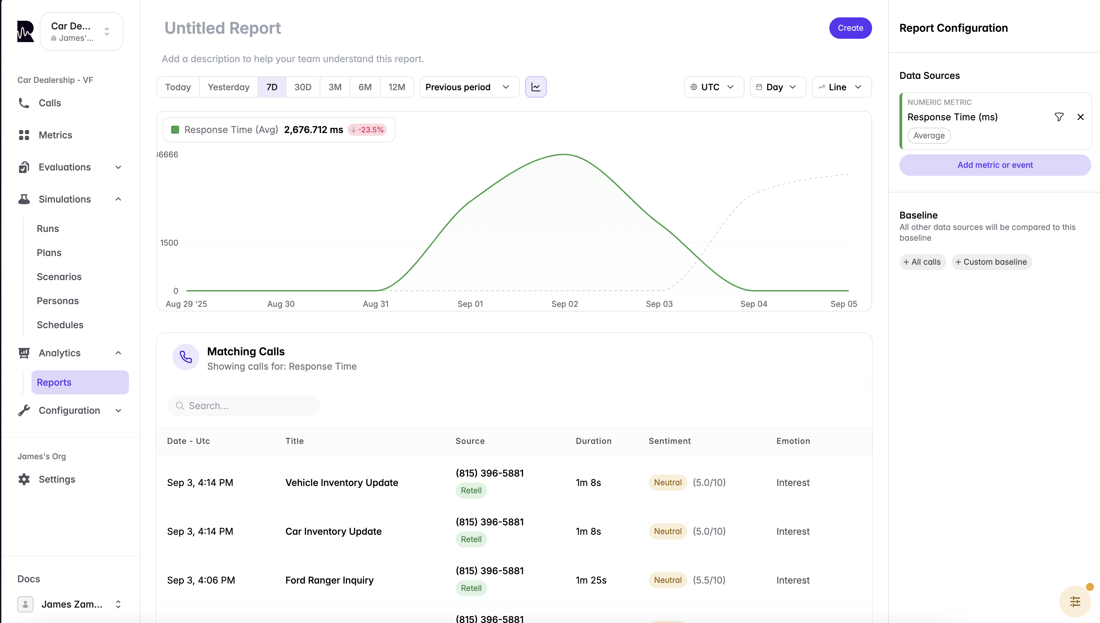Open Metrics via its grid icon
The image size is (1100, 623).
24,135
